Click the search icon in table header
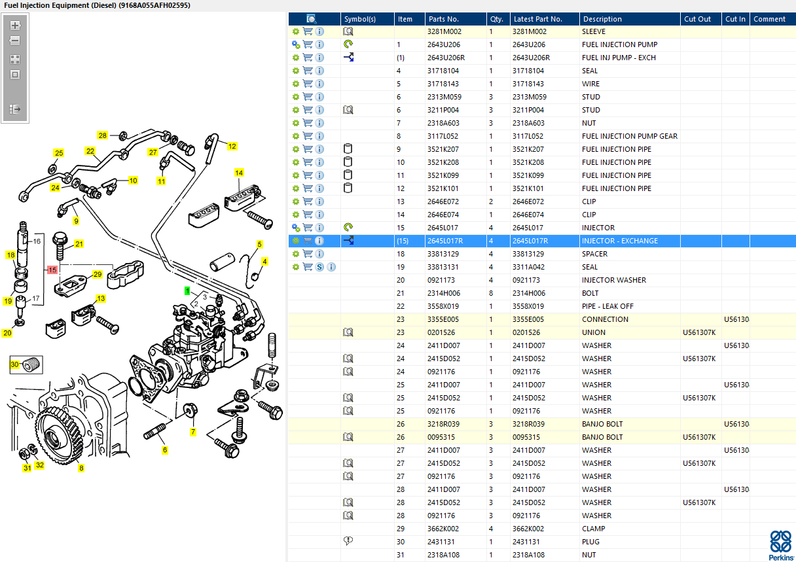 click(x=312, y=19)
